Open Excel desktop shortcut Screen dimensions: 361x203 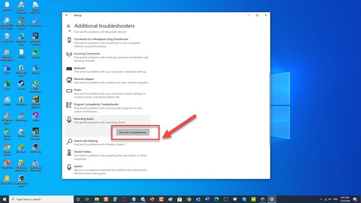[x=7, y=85]
